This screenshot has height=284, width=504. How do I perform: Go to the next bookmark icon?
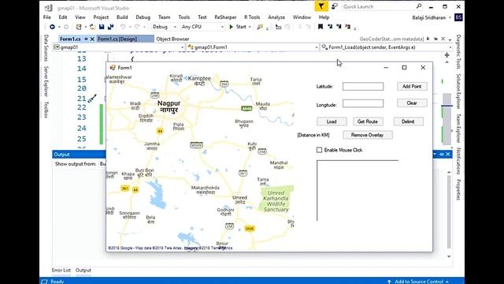click(339, 27)
